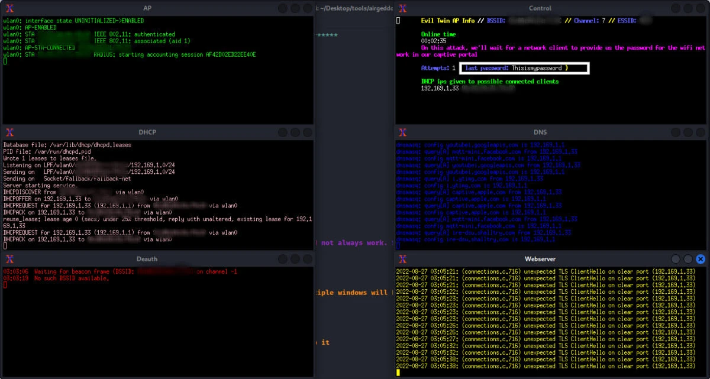Click the xterm icon in the DNS title bar
The image size is (710, 379).
pyautogui.click(x=402, y=132)
